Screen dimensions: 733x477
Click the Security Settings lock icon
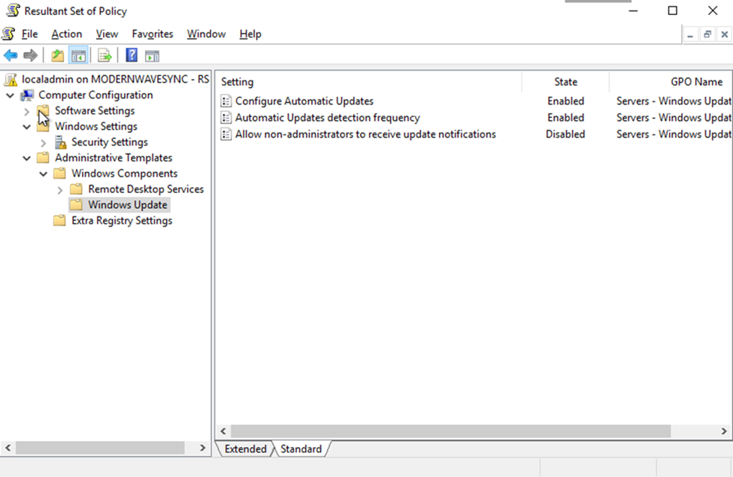click(60, 142)
